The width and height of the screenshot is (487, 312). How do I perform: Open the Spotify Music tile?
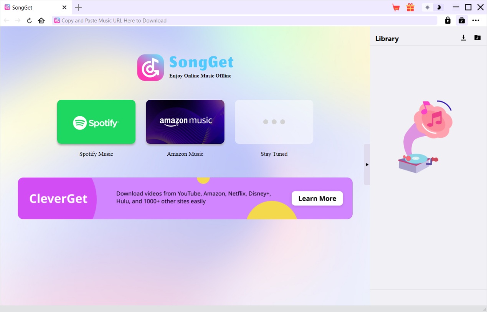click(x=96, y=122)
